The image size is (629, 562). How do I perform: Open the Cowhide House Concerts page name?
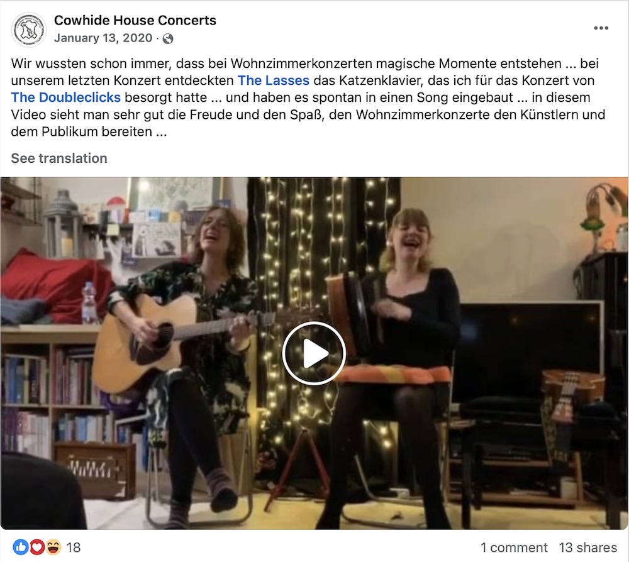(x=135, y=20)
